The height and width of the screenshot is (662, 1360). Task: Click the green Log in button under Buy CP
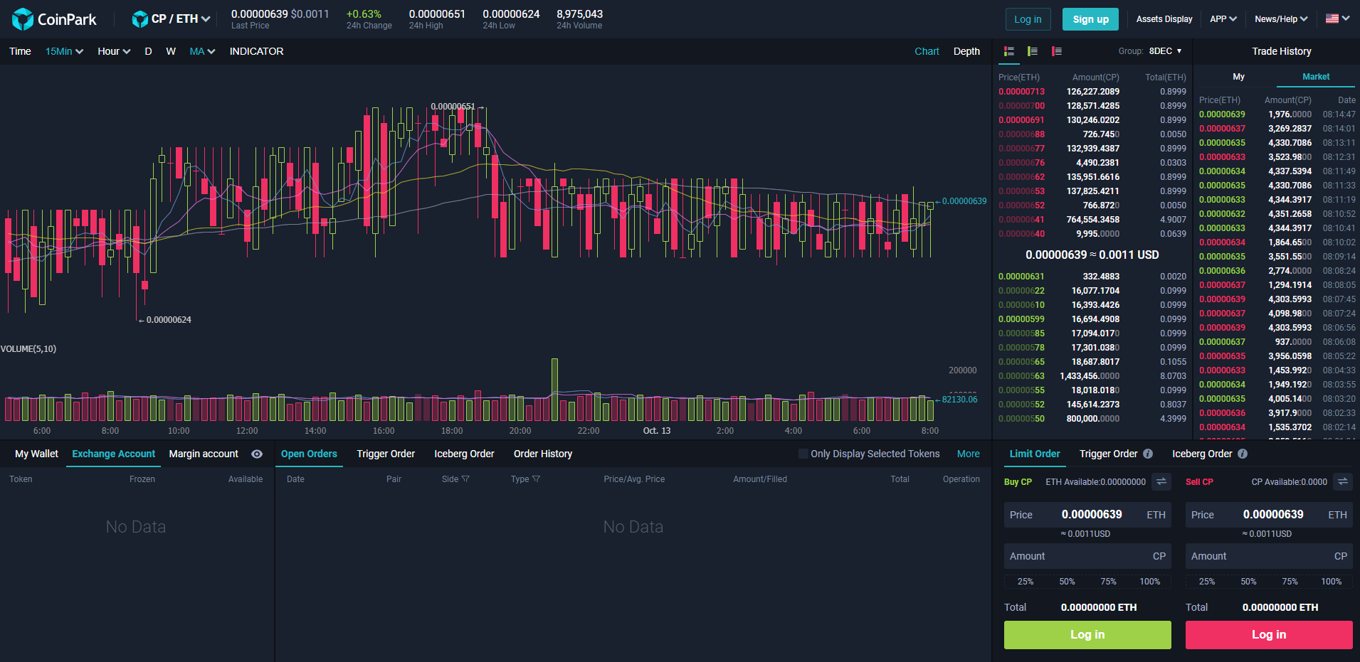[1087, 634]
